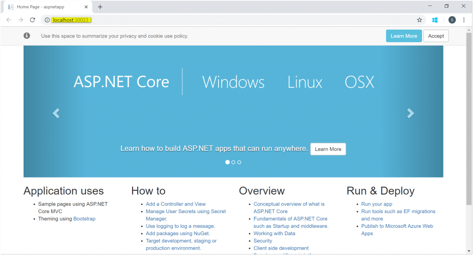Viewport: 473px width, 255px height.
Task: Open Add packages using NuGet link
Action: pos(178,234)
